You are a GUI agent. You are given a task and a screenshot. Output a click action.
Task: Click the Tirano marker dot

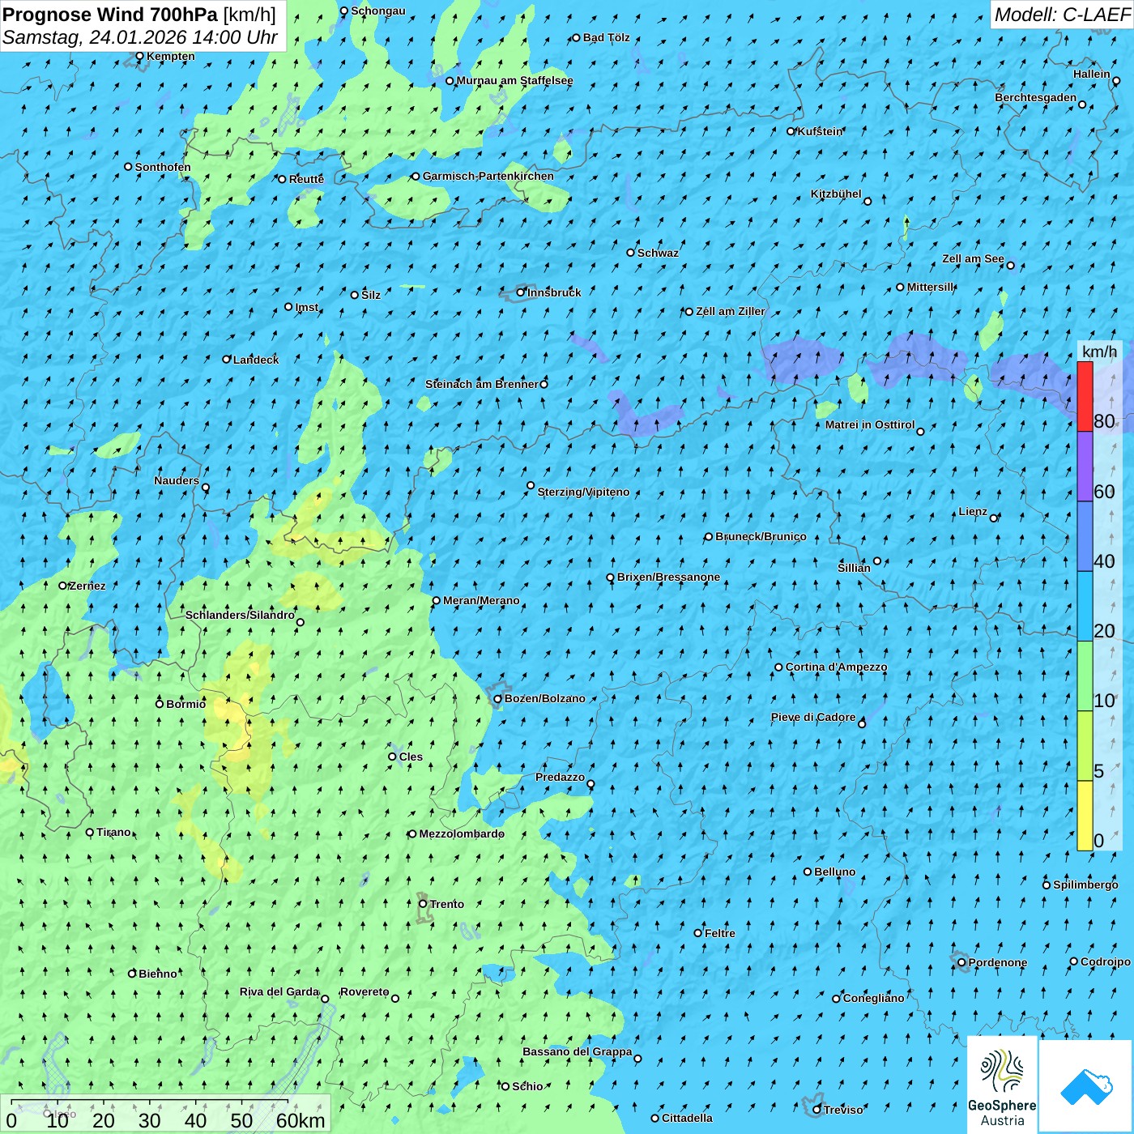pos(90,832)
